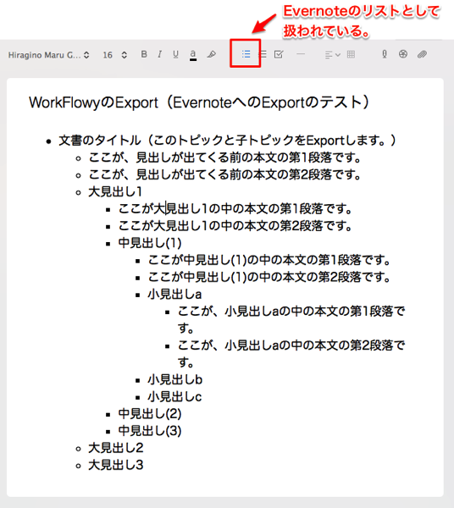Select the highlighter tool
The height and width of the screenshot is (508, 454).
pos(211,54)
